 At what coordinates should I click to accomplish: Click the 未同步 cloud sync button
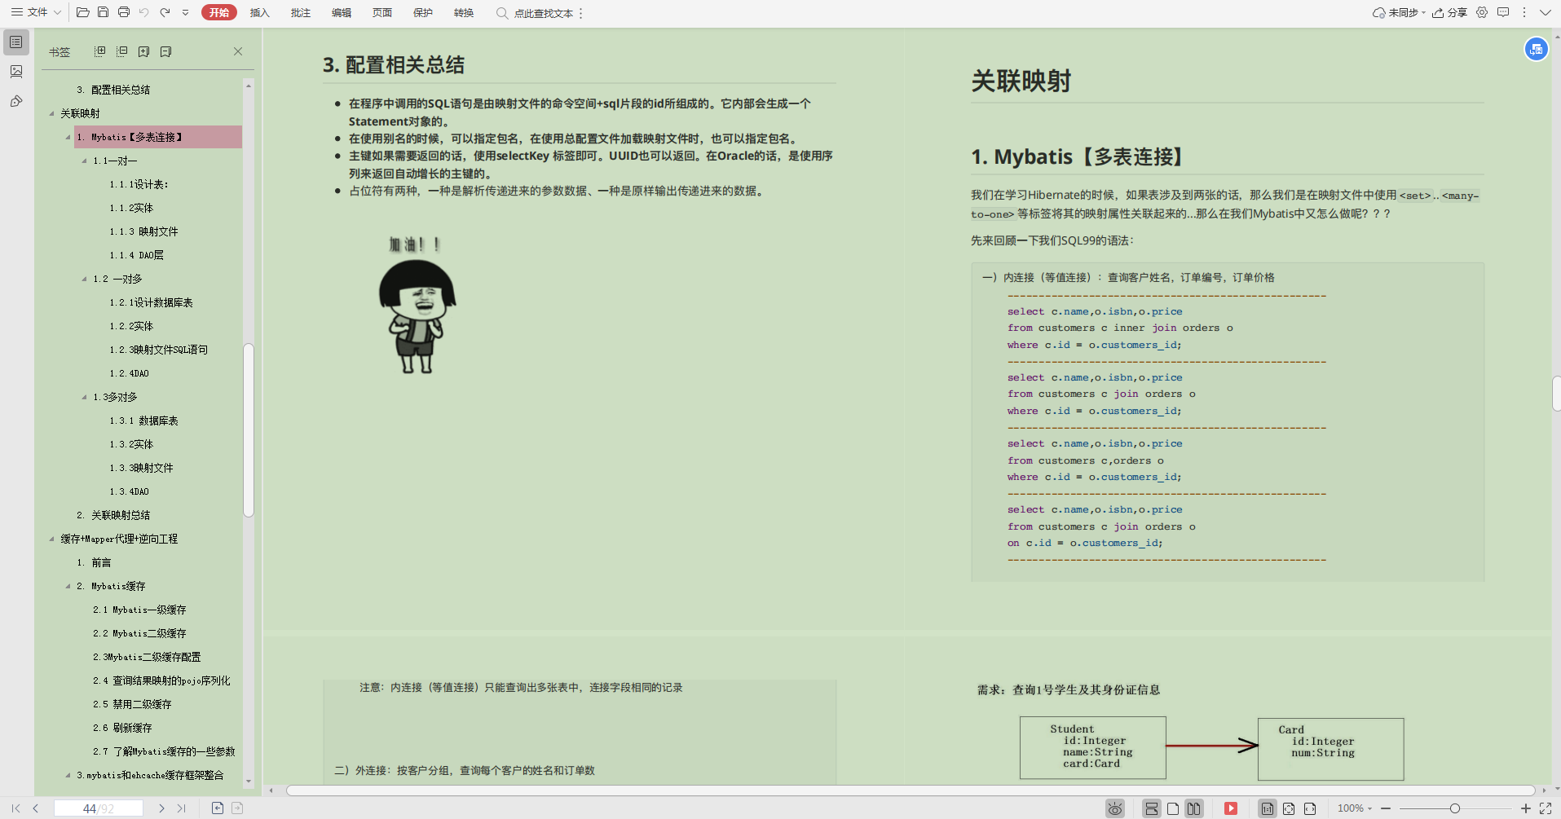click(x=1399, y=12)
